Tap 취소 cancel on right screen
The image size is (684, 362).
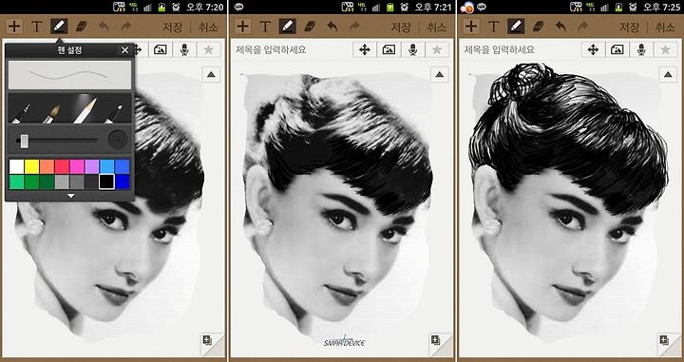tap(666, 27)
